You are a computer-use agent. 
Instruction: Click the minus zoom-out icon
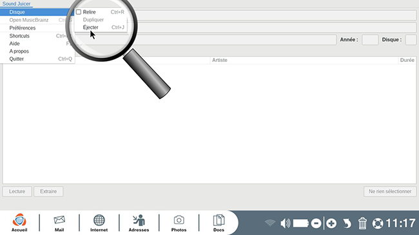(316, 223)
